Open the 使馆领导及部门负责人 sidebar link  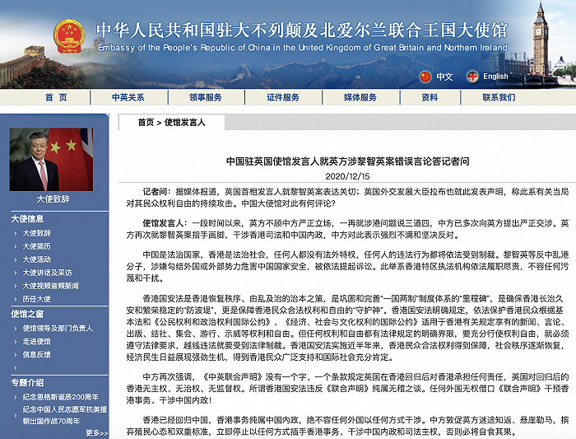(58, 329)
